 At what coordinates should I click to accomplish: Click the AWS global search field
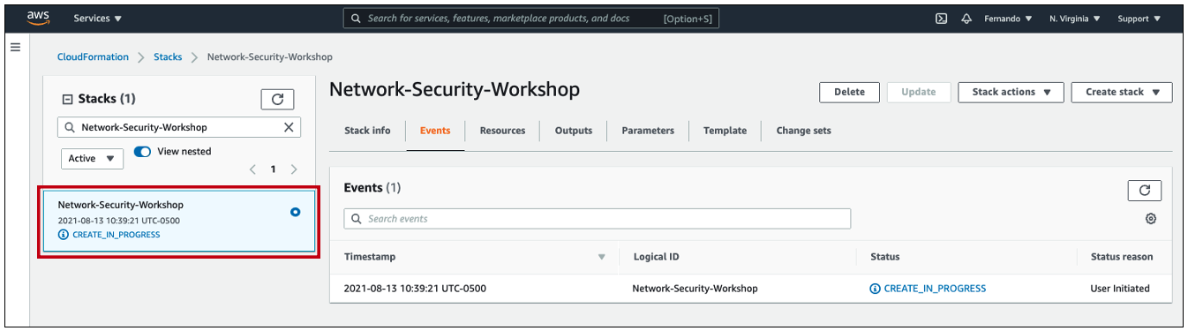(531, 18)
